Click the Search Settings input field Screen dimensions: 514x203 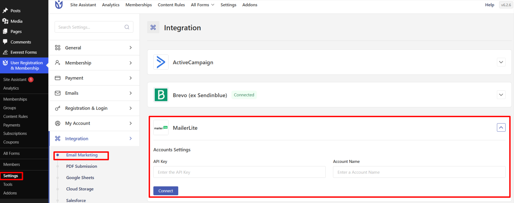tap(94, 27)
